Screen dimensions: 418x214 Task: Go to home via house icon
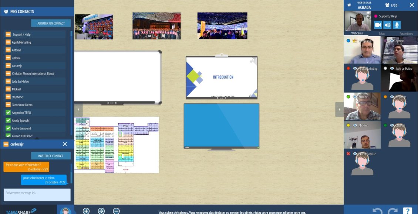pyautogui.click(x=349, y=5)
